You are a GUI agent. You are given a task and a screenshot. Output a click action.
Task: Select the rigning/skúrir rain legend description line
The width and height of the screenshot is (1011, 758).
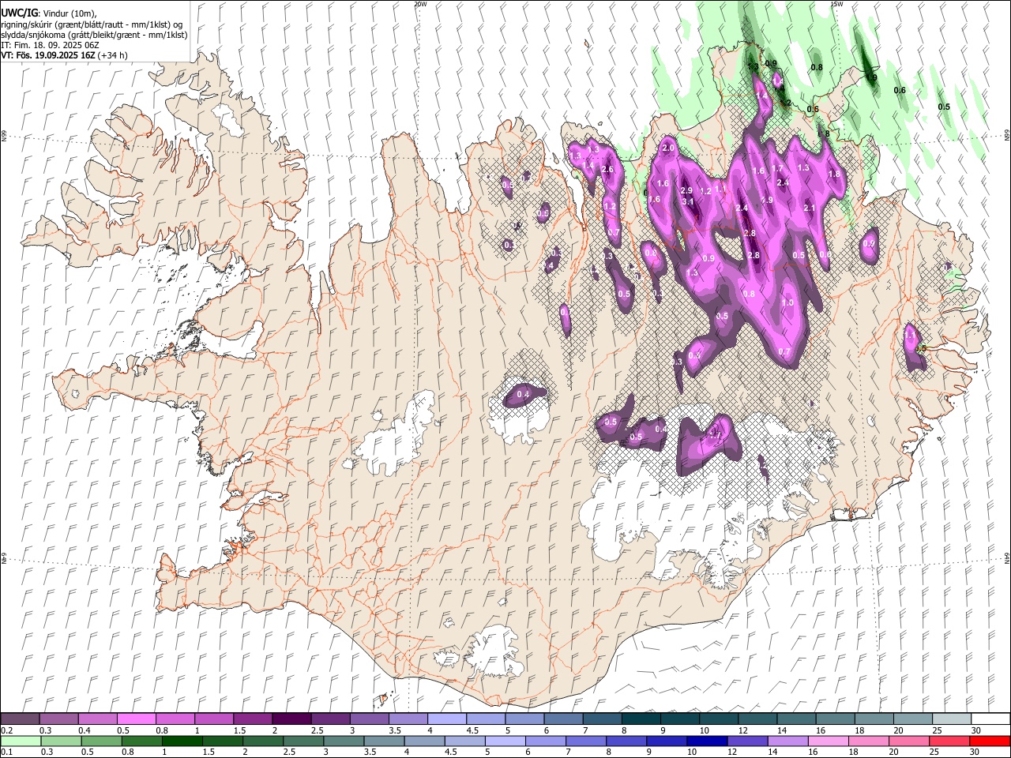click(92, 24)
